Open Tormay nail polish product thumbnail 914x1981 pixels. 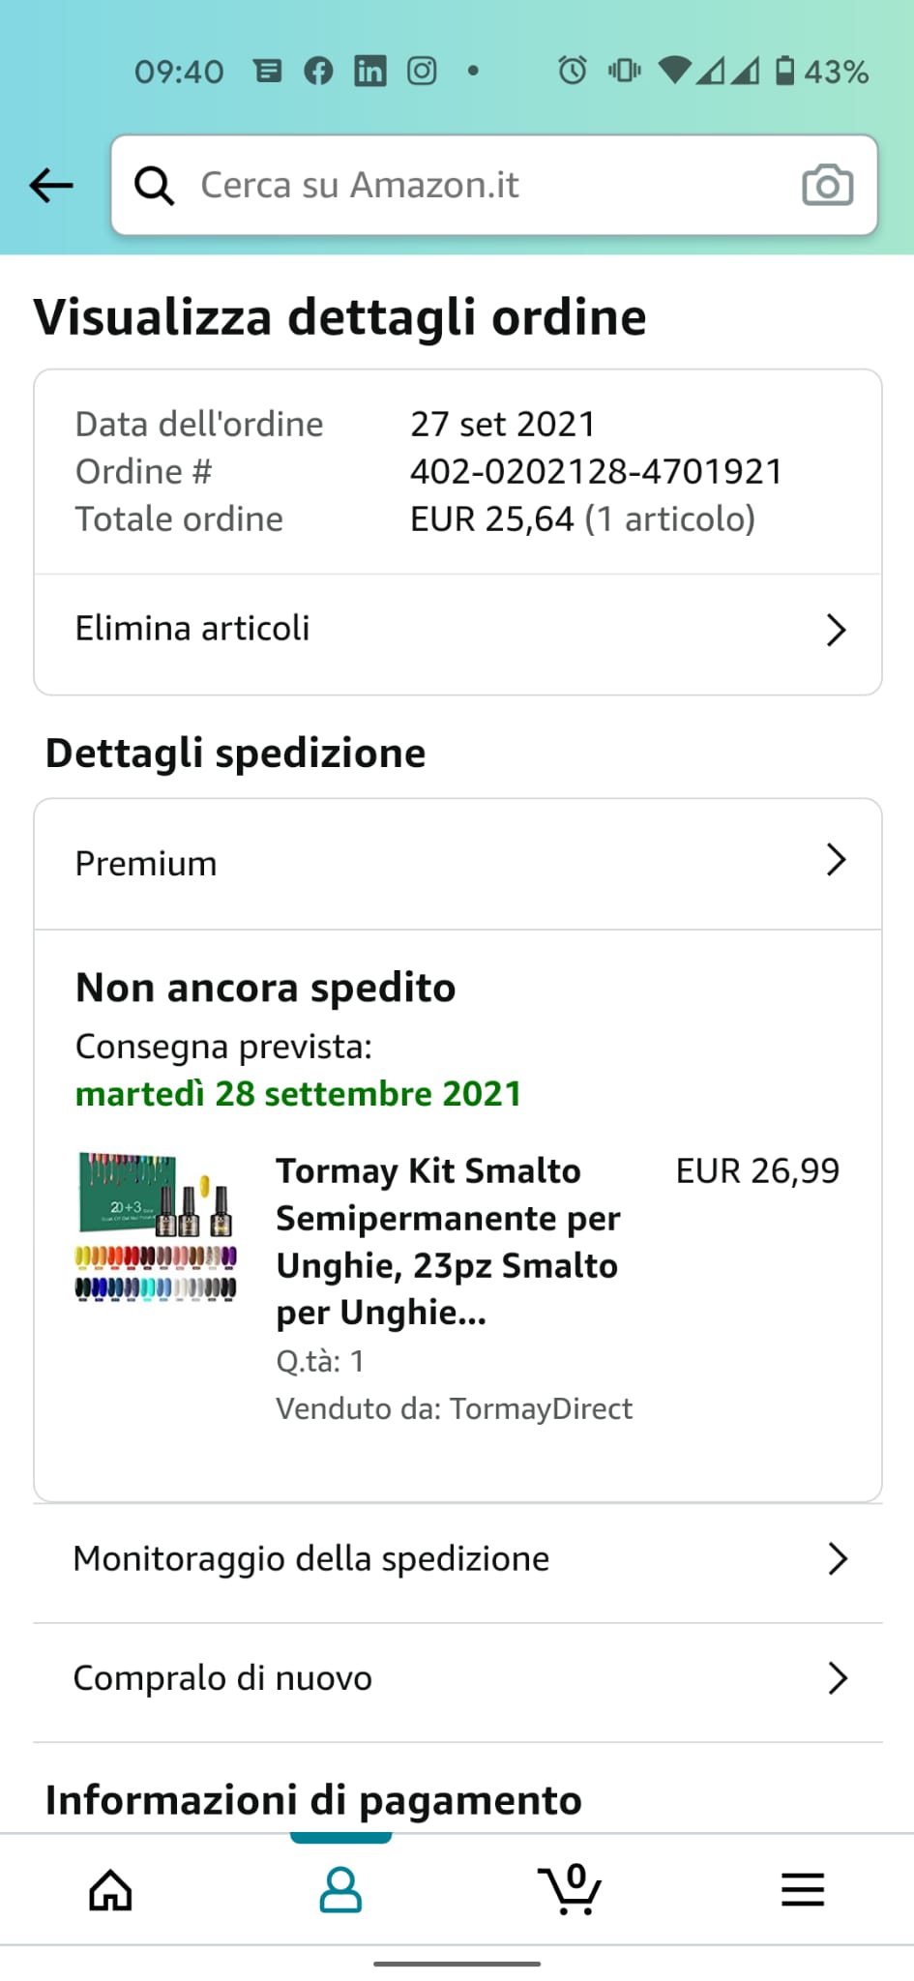156,1227
